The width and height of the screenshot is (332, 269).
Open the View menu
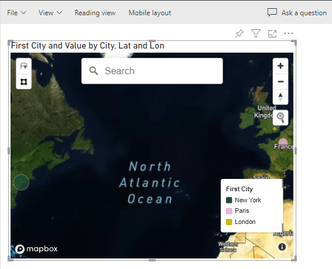click(x=50, y=13)
